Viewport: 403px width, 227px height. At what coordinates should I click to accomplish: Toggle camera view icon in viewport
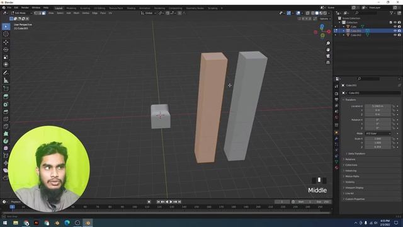pyautogui.click(x=328, y=56)
